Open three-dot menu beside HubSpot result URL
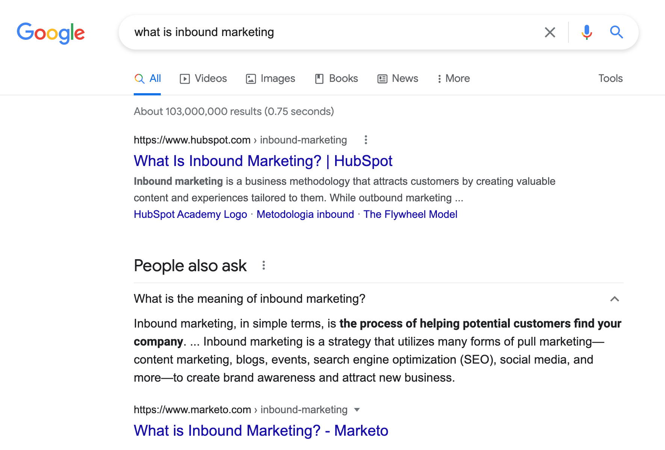 point(366,140)
